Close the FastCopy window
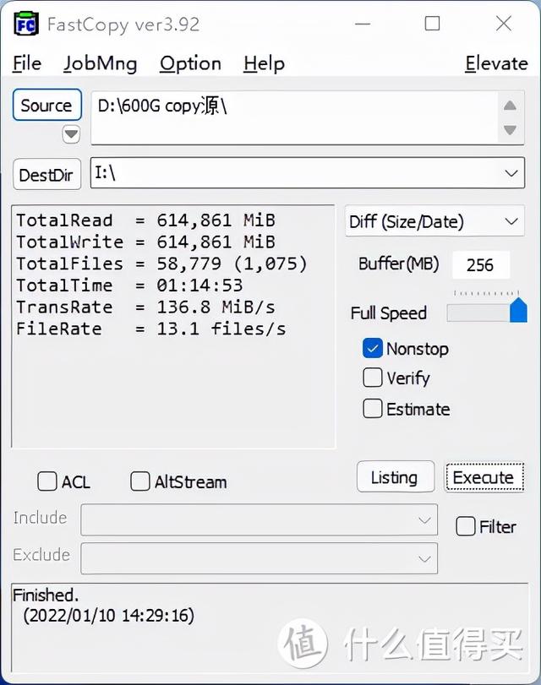Screen dimensions: 541x685 [x=504, y=23]
